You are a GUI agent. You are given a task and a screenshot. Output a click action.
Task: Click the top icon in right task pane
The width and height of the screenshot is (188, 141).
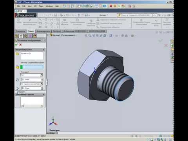[172, 41]
